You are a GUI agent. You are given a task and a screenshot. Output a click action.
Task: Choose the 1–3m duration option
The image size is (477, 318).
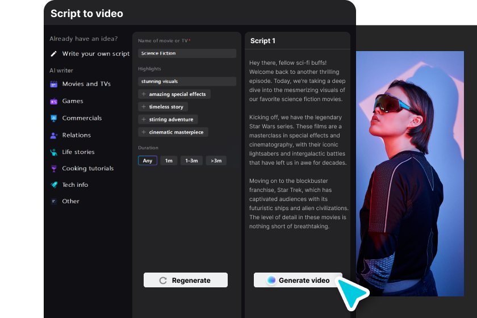tap(192, 160)
